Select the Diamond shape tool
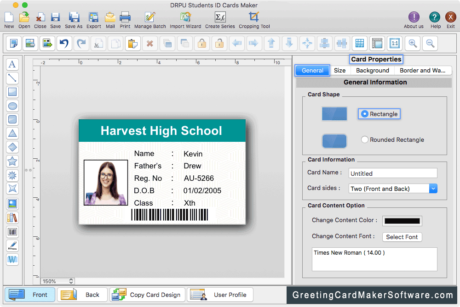 [x=12, y=147]
